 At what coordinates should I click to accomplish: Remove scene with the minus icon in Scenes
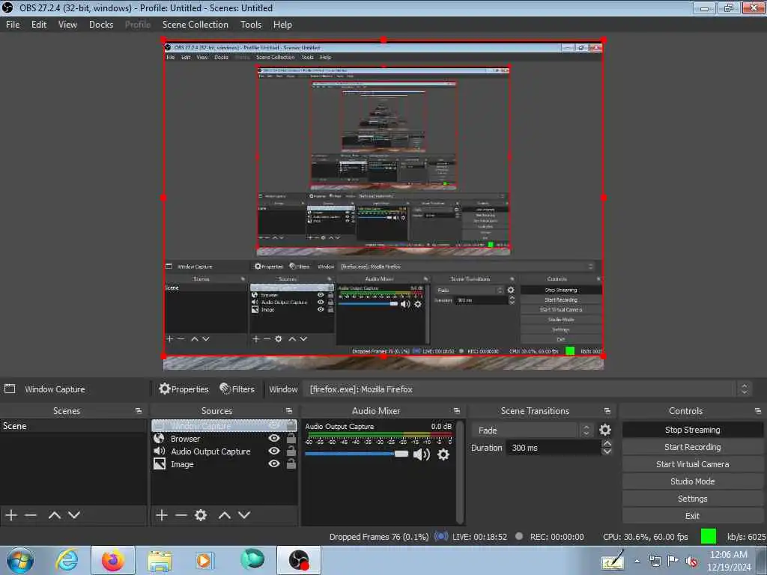point(31,515)
